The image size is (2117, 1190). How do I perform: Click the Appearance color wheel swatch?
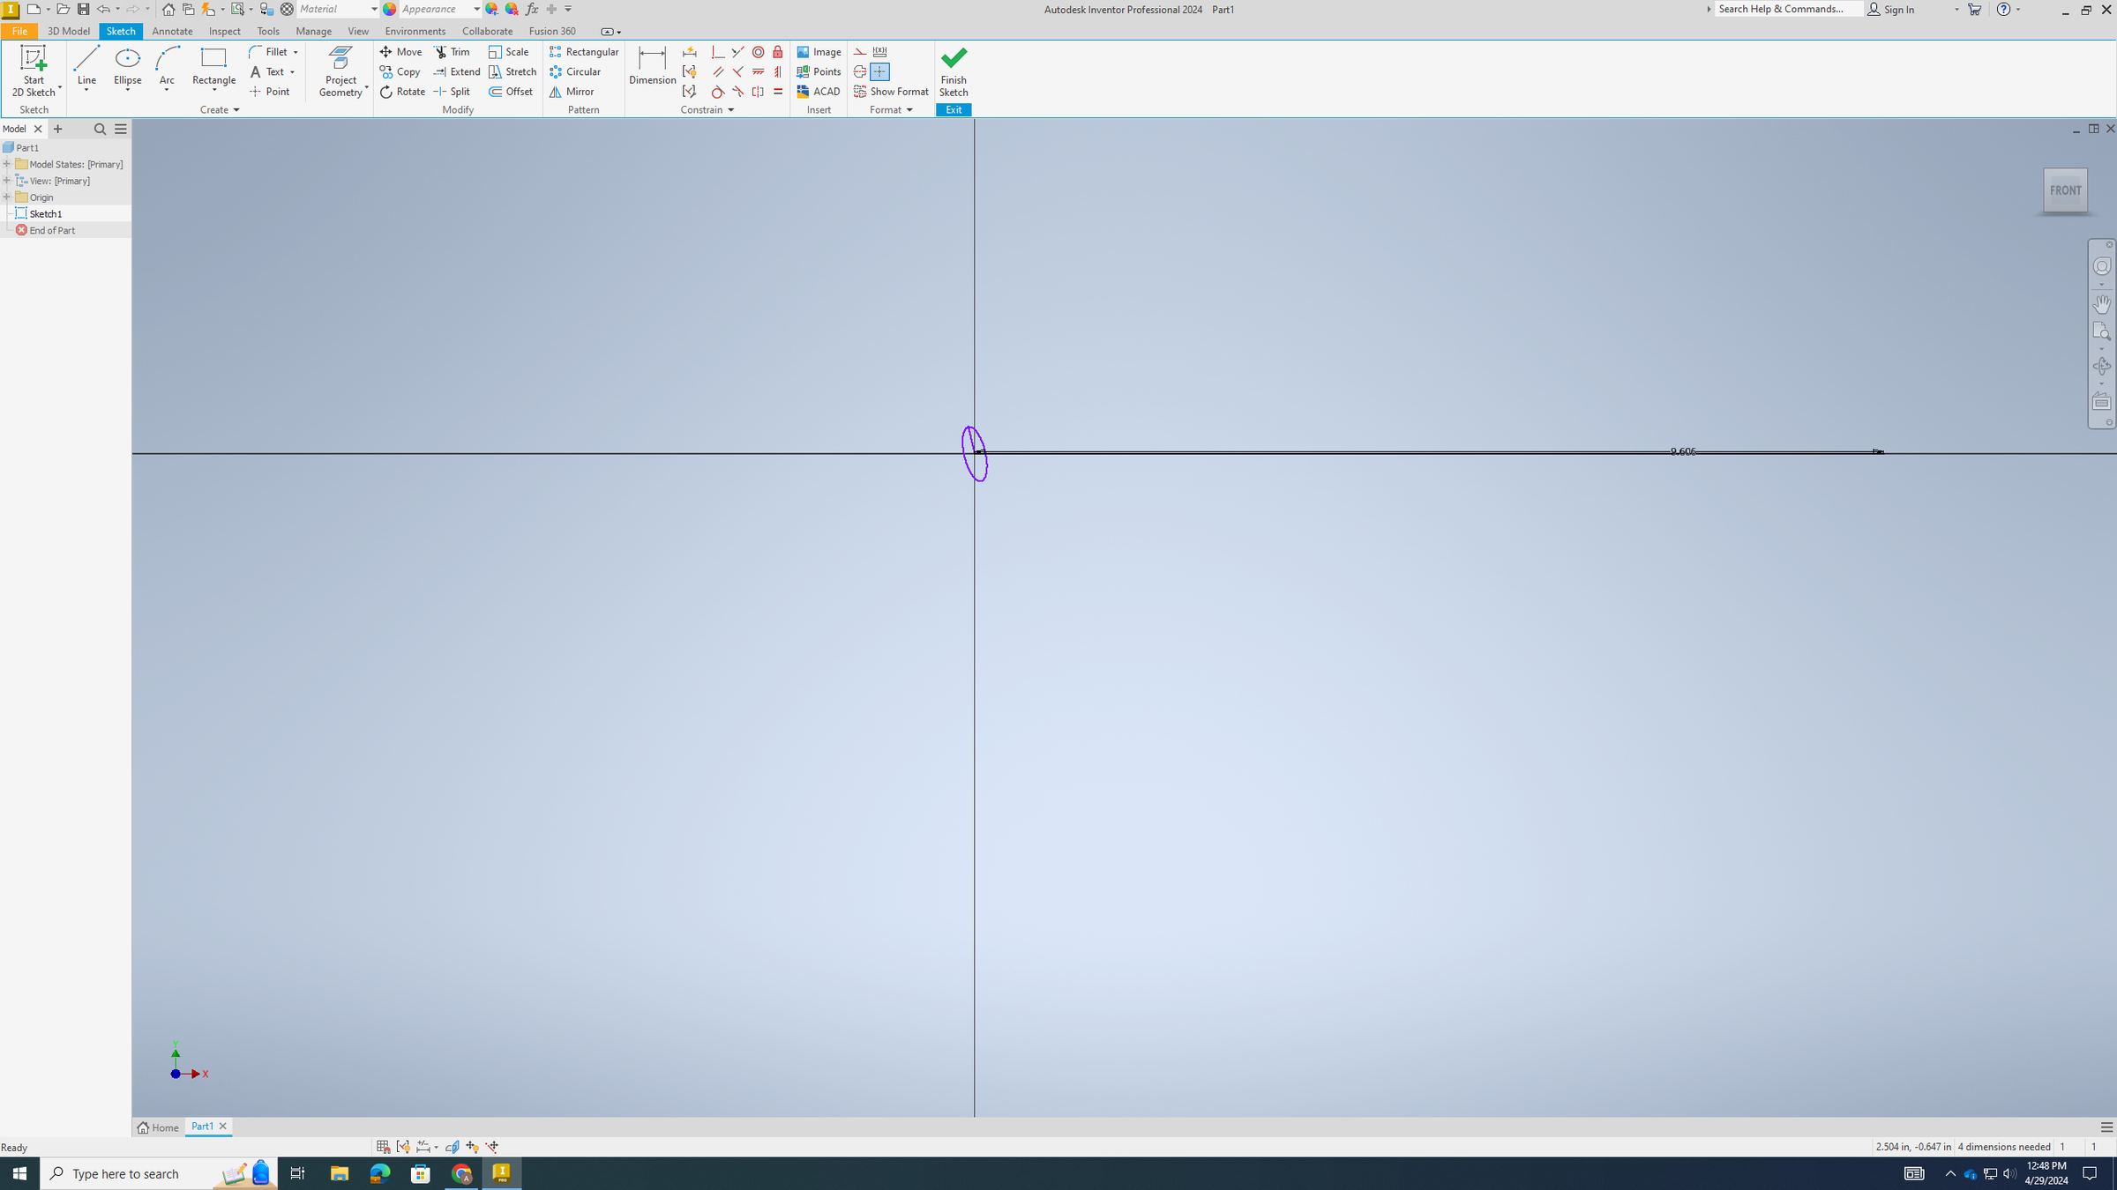tap(390, 9)
